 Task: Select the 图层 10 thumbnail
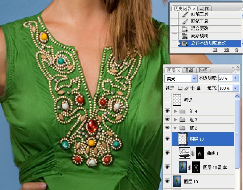[177, 181]
